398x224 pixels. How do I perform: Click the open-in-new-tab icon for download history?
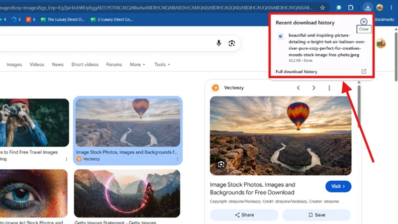364,72
